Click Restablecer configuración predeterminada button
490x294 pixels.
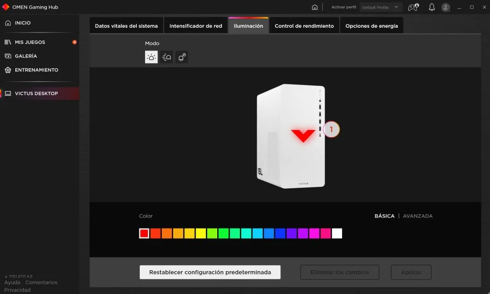[210, 272]
